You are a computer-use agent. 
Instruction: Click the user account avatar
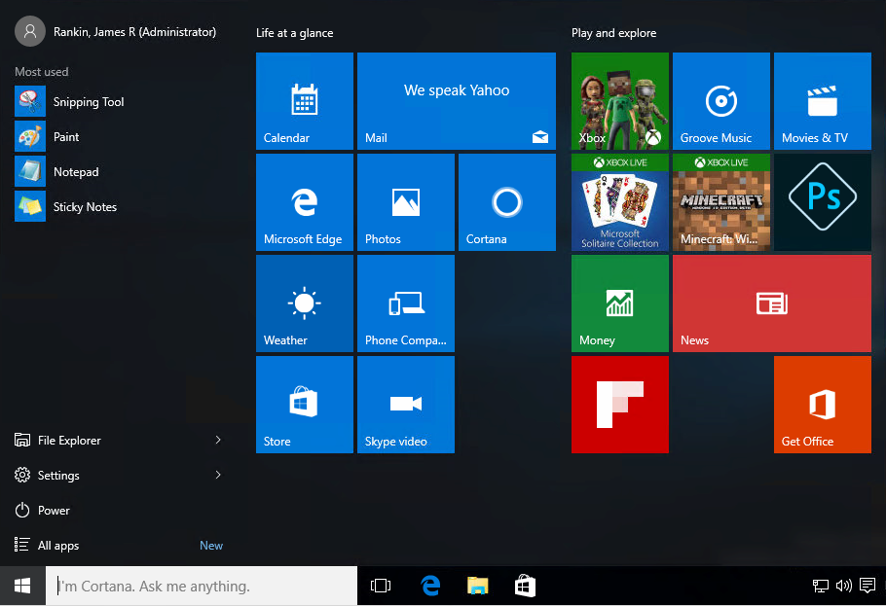coord(30,32)
